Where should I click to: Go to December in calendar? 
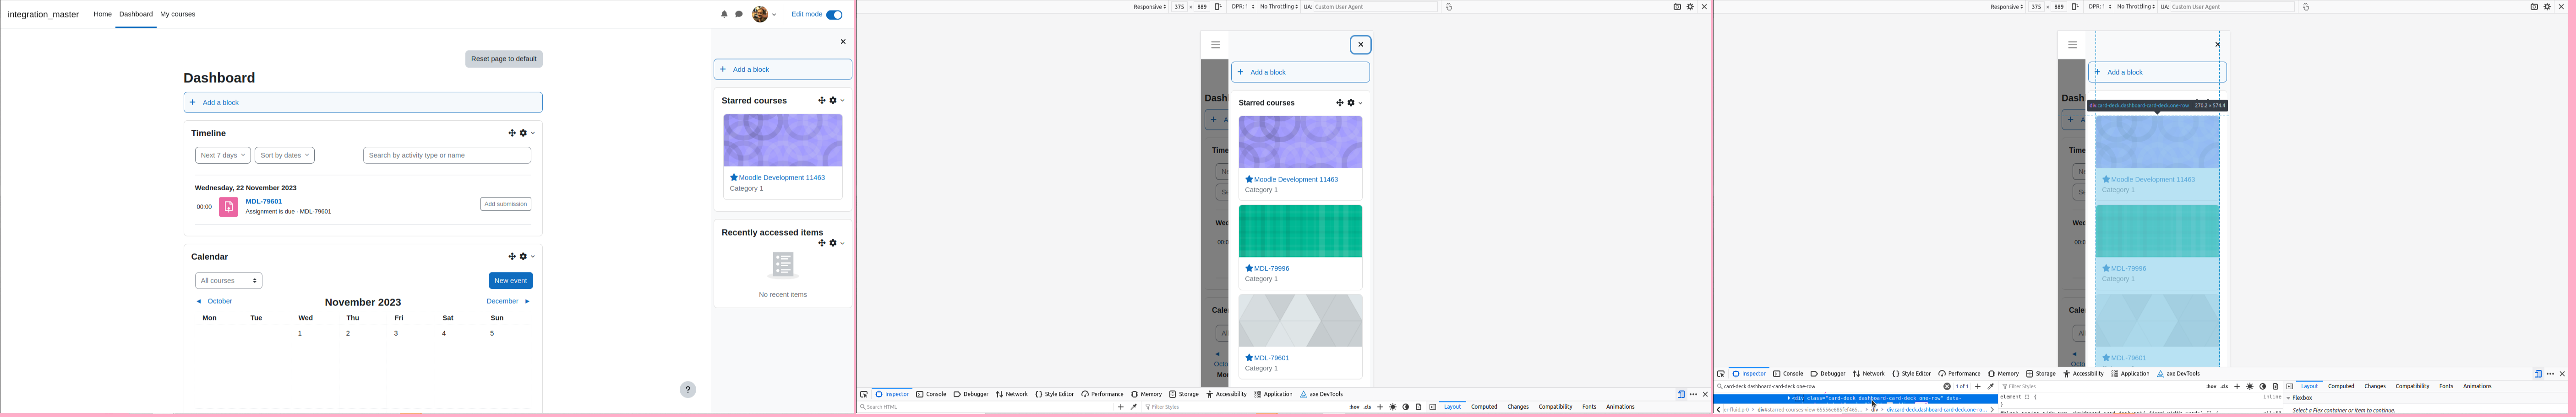(x=508, y=301)
